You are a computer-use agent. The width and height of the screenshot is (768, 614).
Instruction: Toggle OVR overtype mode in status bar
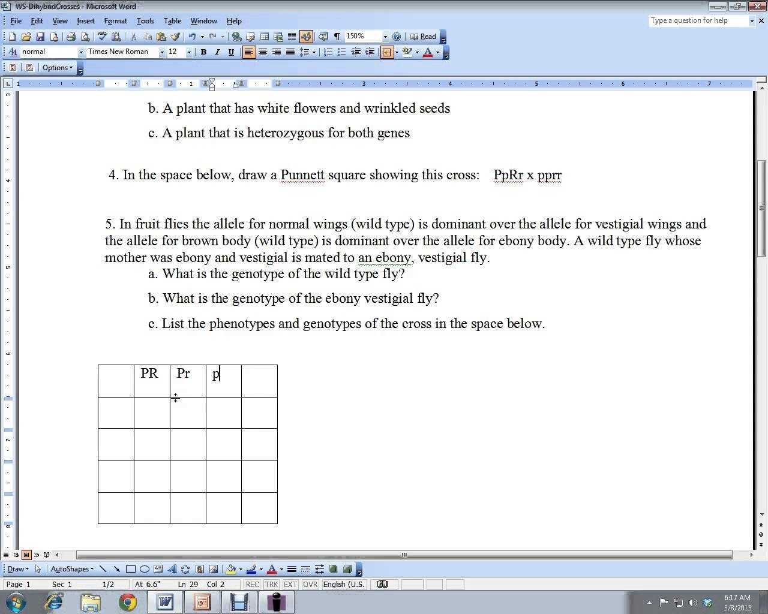(310, 584)
